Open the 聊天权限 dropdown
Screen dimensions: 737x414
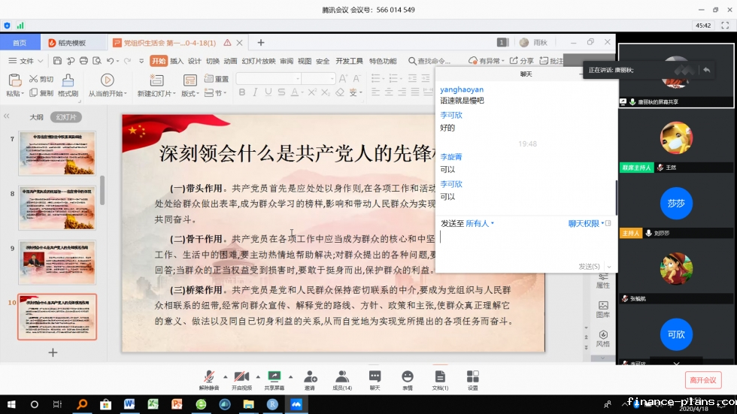[586, 223]
